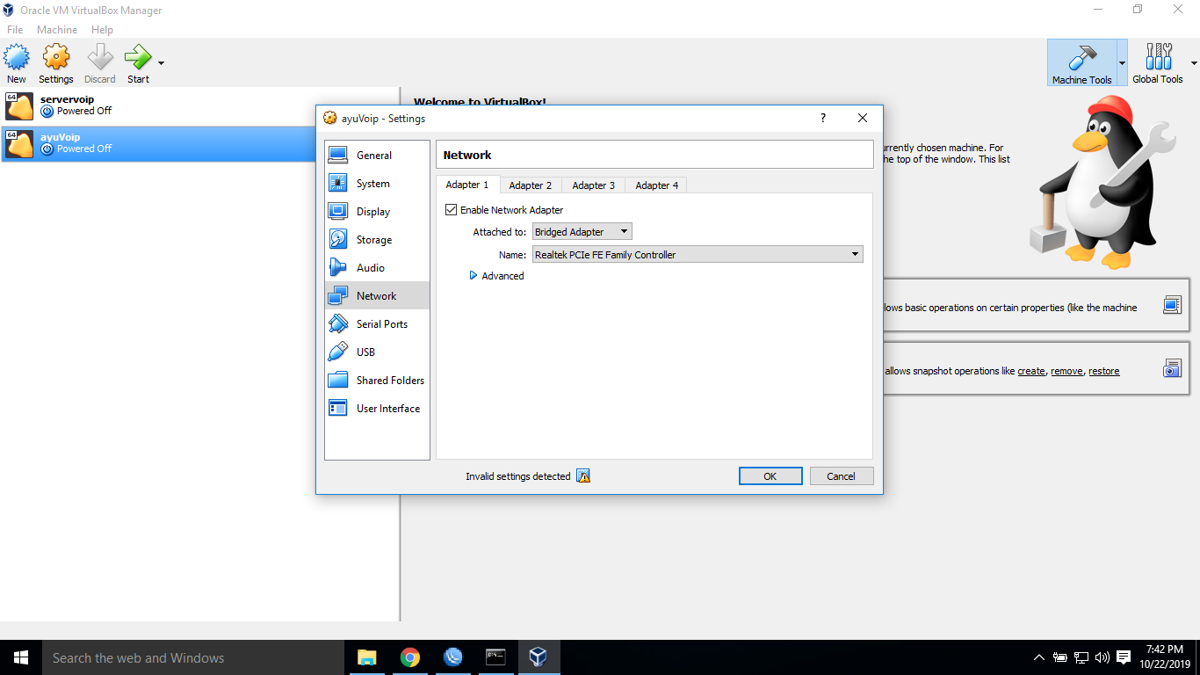Open the volume control in system tray
This screenshot has height=675, width=1200.
click(1102, 657)
